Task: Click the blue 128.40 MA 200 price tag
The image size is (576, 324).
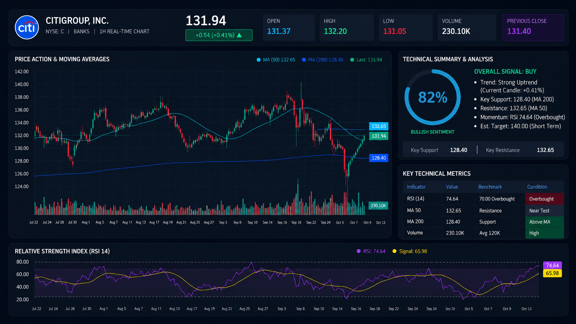Action: (379, 158)
